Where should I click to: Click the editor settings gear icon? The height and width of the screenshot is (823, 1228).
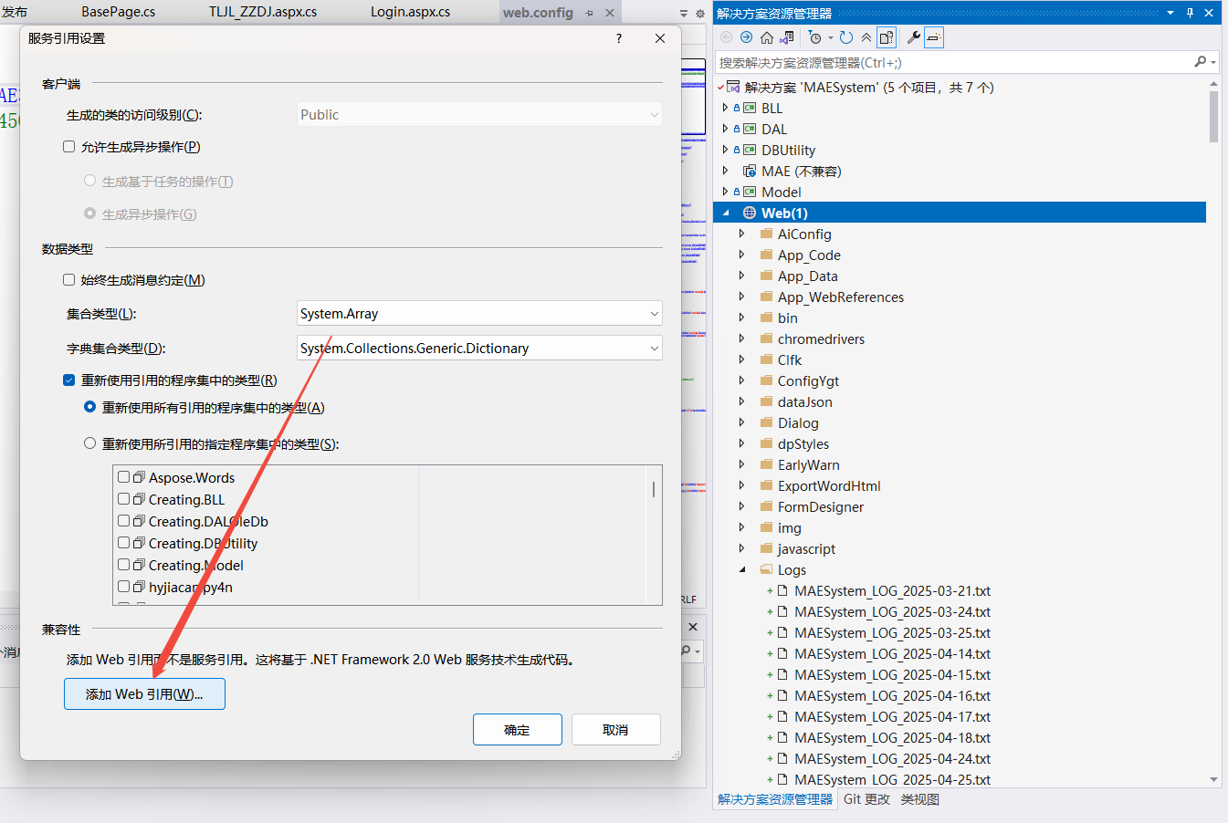pyautogui.click(x=700, y=14)
